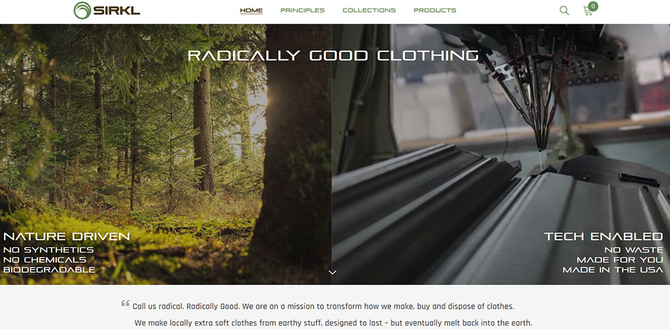Click the No Synthetics text
The width and height of the screenshot is (670, 329).
click(x=48, y=250)
